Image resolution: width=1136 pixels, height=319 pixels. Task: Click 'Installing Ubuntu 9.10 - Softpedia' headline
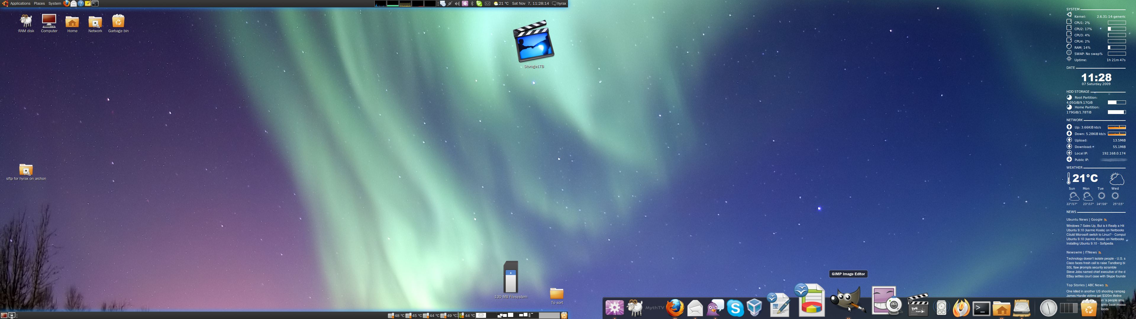tap(1090, 244)
